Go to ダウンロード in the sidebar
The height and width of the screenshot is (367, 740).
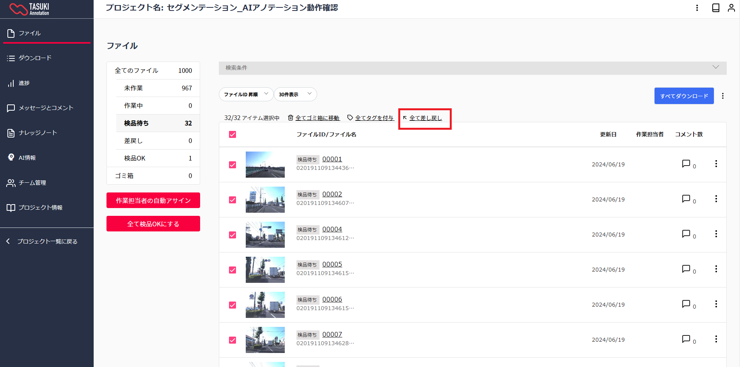click(47, 58)
